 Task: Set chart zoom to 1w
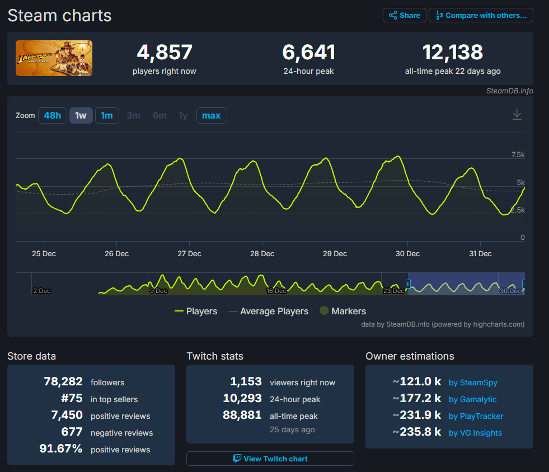[81, 115]
